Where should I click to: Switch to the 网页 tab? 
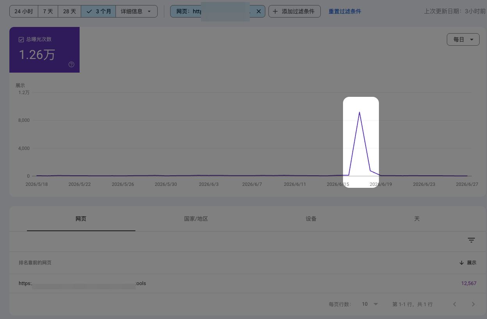81,219
